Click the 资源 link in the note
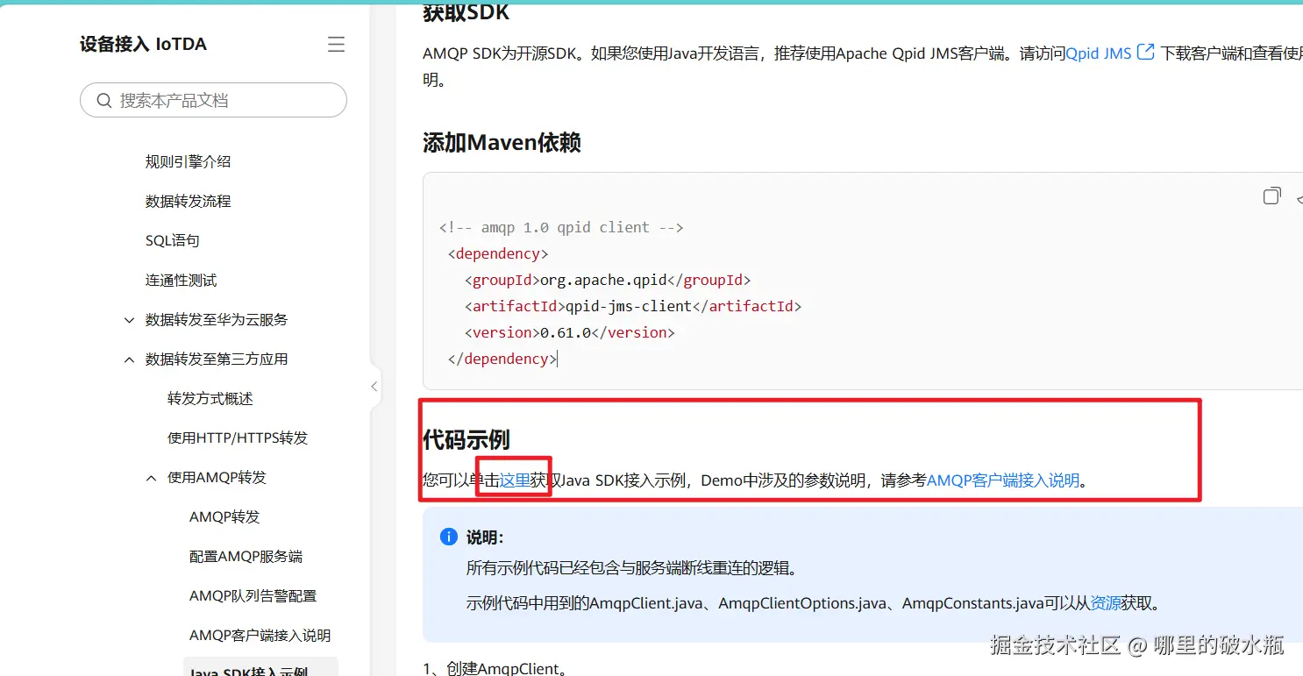The height and width of the screenshot is (676, 1303). tap(1106, 603)
